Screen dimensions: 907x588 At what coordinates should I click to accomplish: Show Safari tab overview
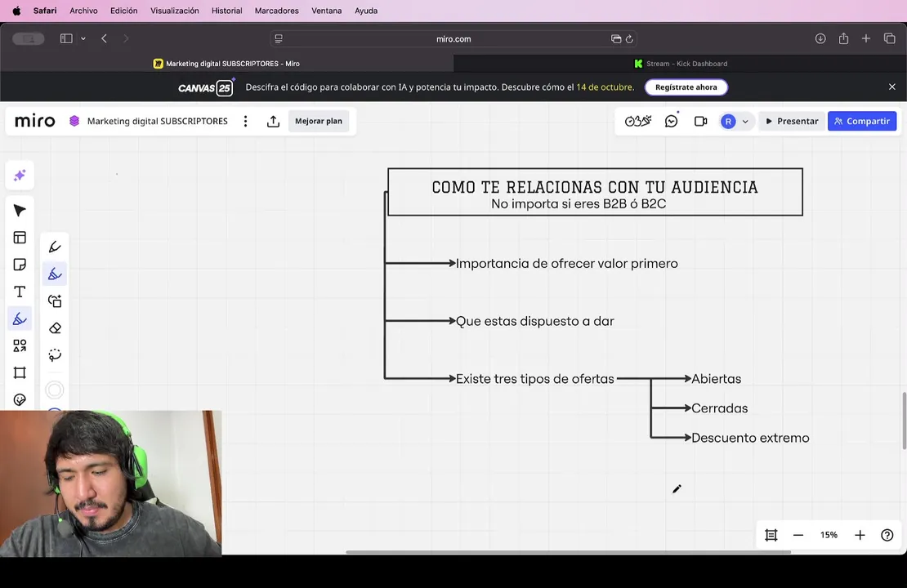890,38
